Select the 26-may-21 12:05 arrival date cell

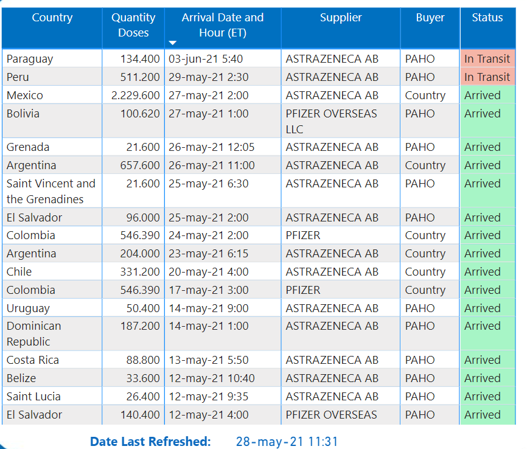point(211,147)
